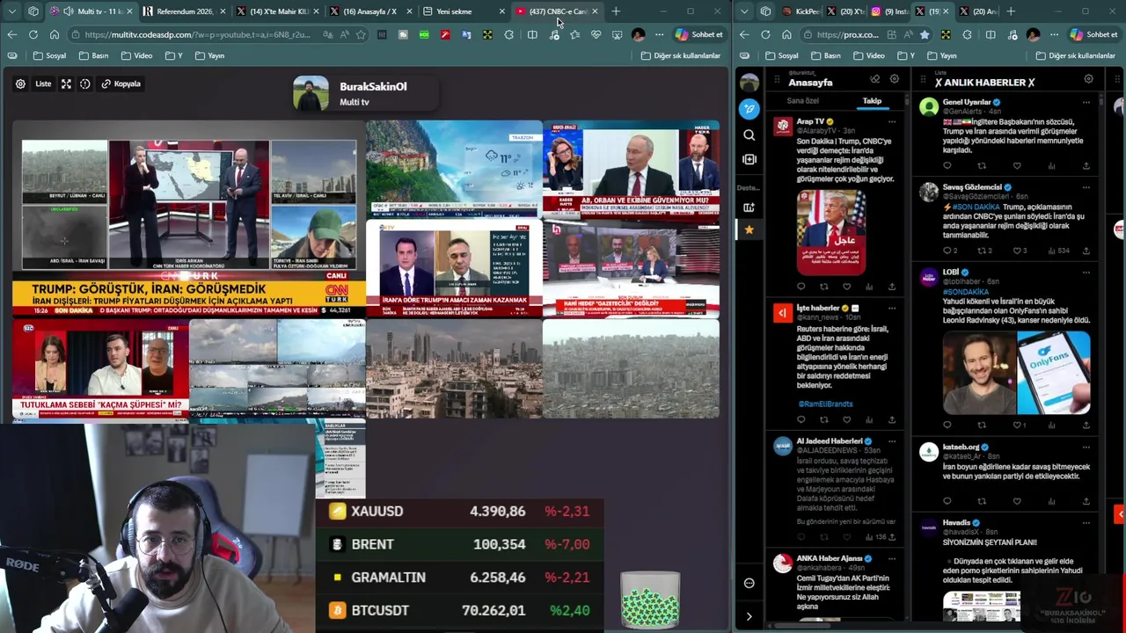Image resolution: width=1126 pixels, height=633 pixels.
Task: Open tab list chevron in right browser
Action: 744,11
